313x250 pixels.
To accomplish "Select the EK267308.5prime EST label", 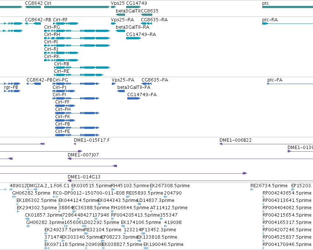I will 170,186.
